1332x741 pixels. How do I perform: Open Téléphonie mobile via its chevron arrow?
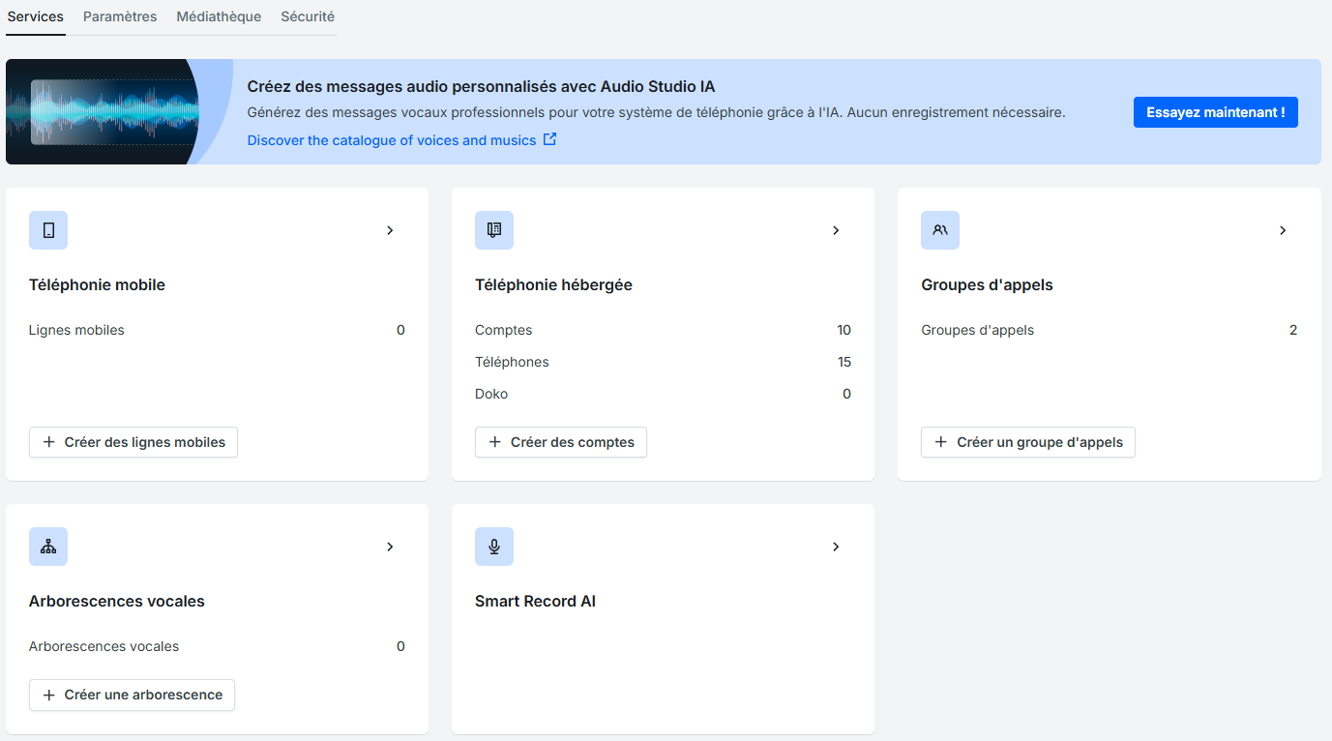coord(390,230)
